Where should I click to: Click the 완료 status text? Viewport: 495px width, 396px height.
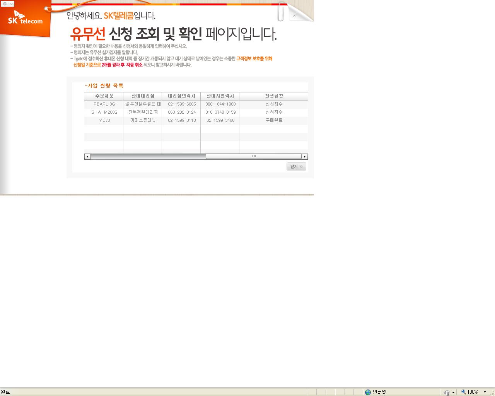point(5,392)
